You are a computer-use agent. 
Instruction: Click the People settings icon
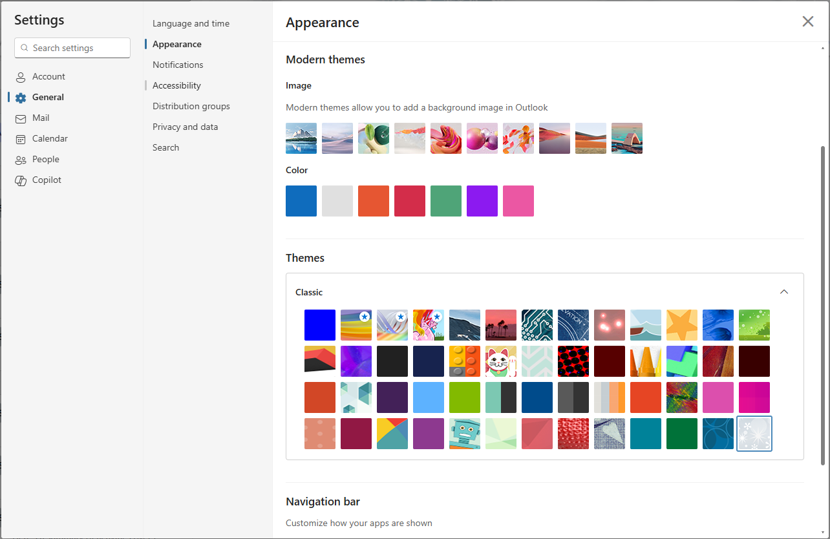[21, 160]
